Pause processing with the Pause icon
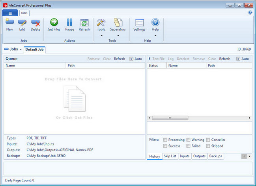The width and height of the screenshot is (256, 186). pos(69,23)
